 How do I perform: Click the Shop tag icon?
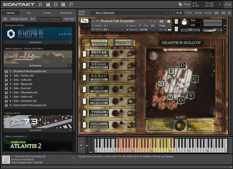pos(180,4)
